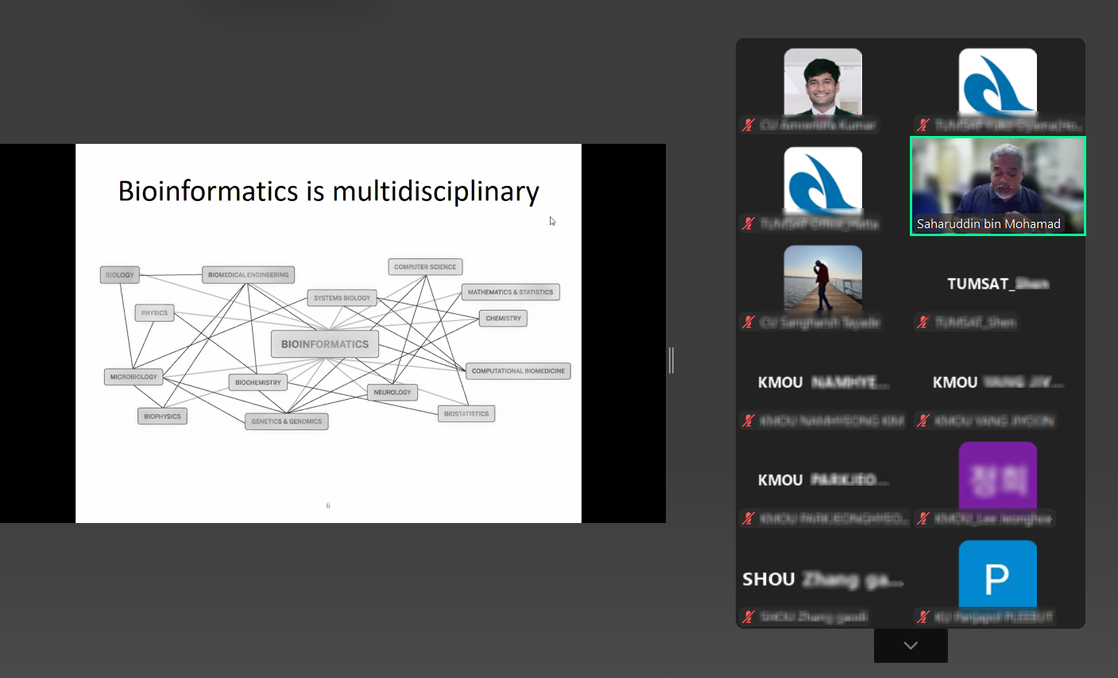1118x678 pixels.
Task: Click muted mic icon under top-left portrait photo
Action: 749,125
